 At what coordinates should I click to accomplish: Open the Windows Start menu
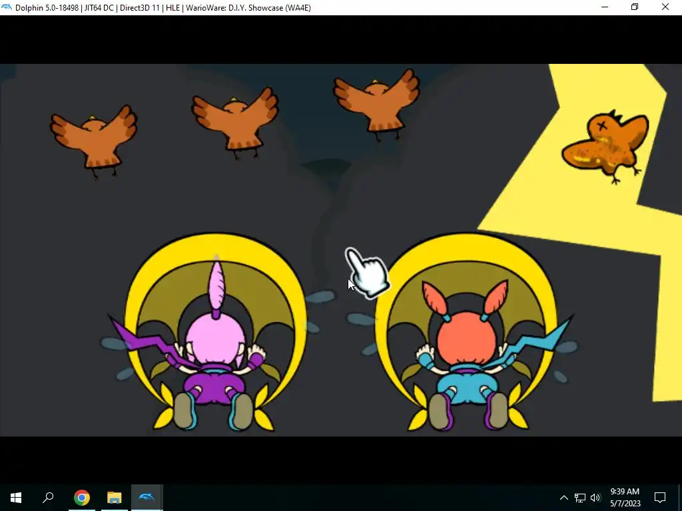pyautogui.click(x=16, y=498)
